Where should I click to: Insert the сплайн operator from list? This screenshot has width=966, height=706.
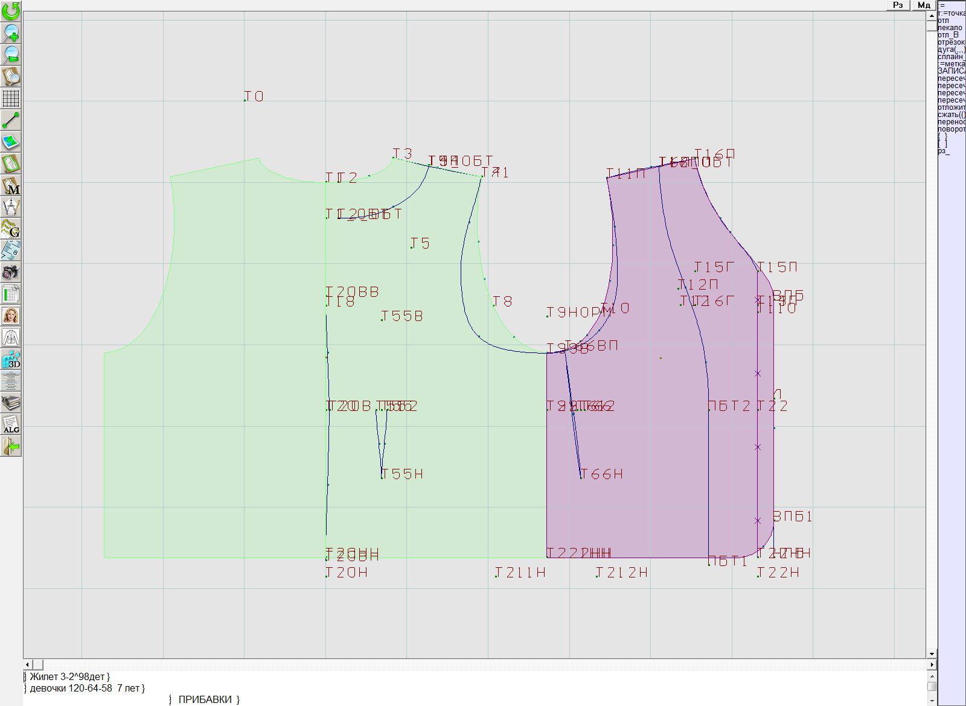(x=950, y=57)
